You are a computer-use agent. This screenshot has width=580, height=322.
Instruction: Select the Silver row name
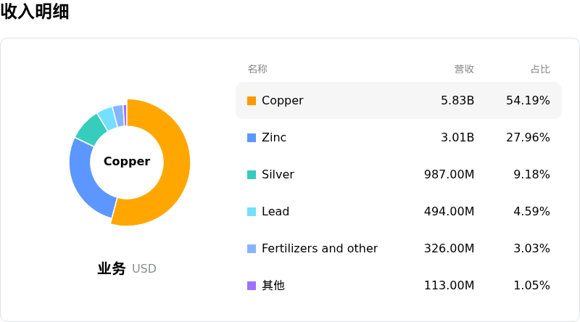click(x=278, y=174)
